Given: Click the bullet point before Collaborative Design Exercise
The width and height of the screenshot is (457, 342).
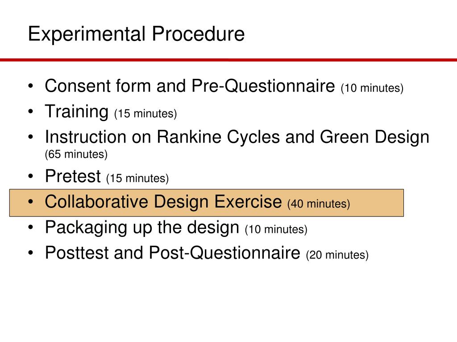Looking at the screenshot, I should [31, 202].
